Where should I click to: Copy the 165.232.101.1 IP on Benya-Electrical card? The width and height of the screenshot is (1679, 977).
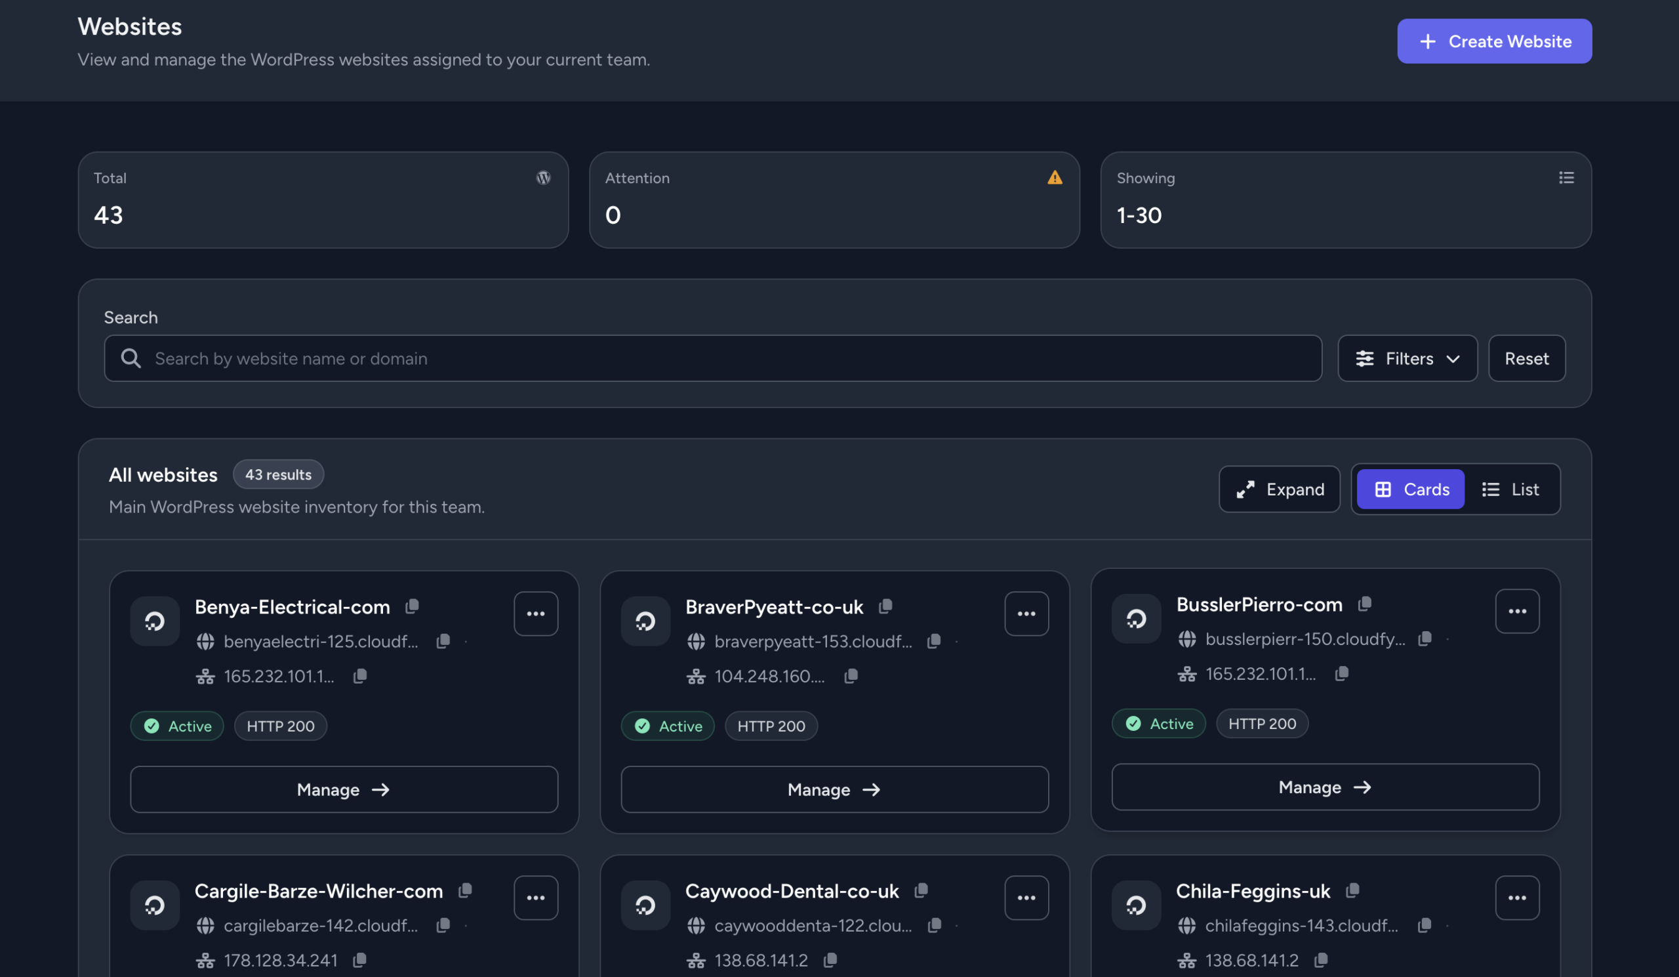click(x=360, y=675)
